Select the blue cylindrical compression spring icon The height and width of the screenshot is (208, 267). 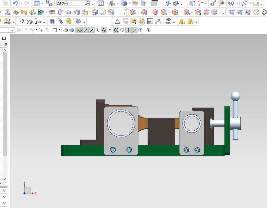(53, 21)
